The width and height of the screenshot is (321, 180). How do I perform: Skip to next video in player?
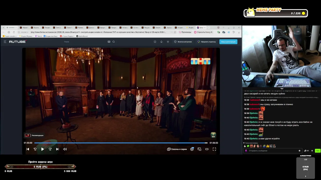[x=57, y=149]
